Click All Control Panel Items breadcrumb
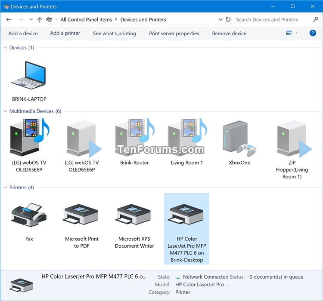The width and height of the screenshot is (323, 301). click(x=86, y=19)
